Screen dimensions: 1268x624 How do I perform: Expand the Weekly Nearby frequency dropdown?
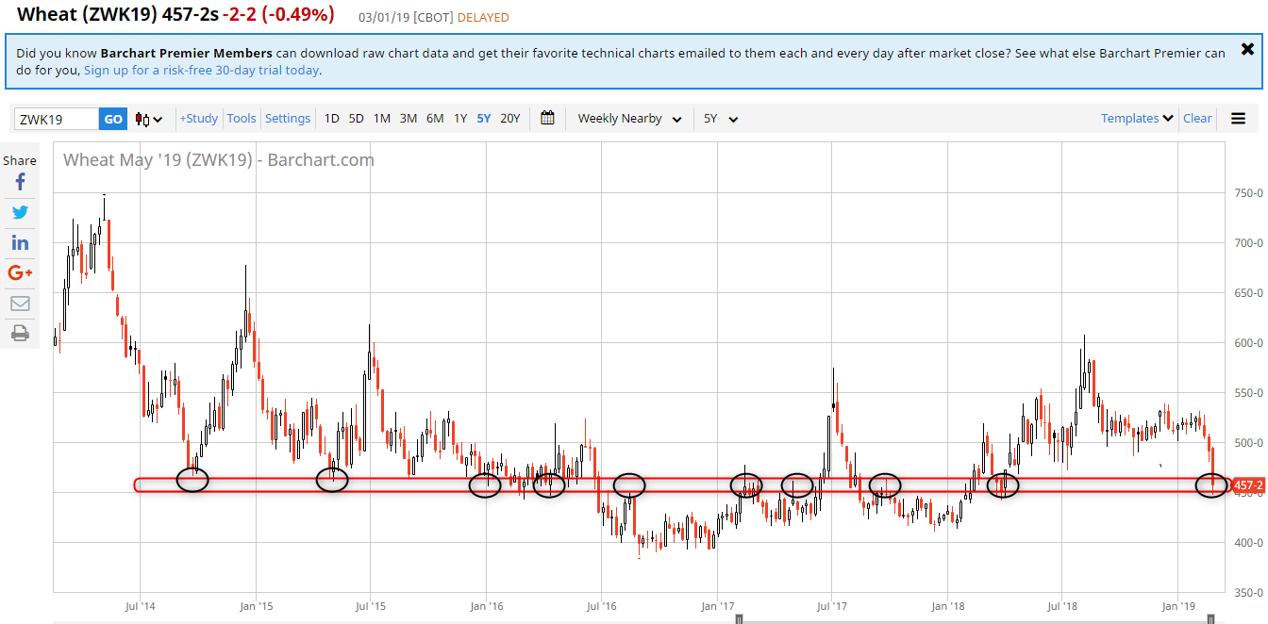(629, 119)
